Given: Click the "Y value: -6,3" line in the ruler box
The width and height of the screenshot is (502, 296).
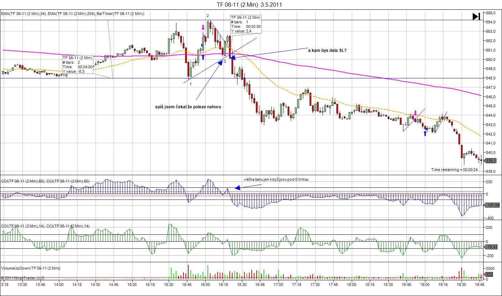Looking at the screenshot, I should pyautogui.click(x=74, y=71).
